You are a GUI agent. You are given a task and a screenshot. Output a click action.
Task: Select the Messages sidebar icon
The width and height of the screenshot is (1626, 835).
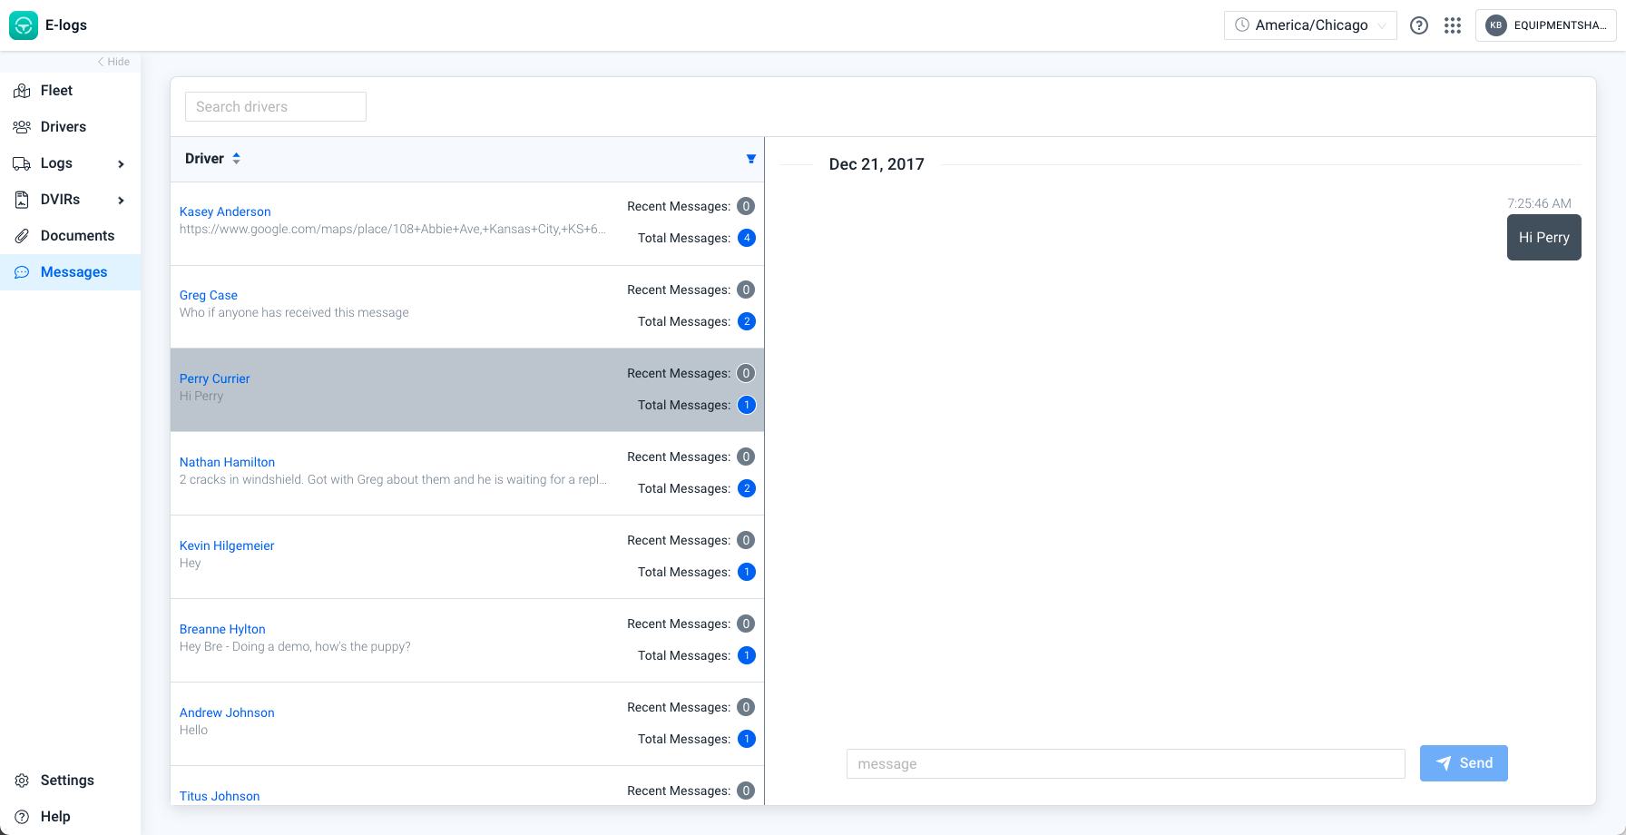tap(22, 271)
